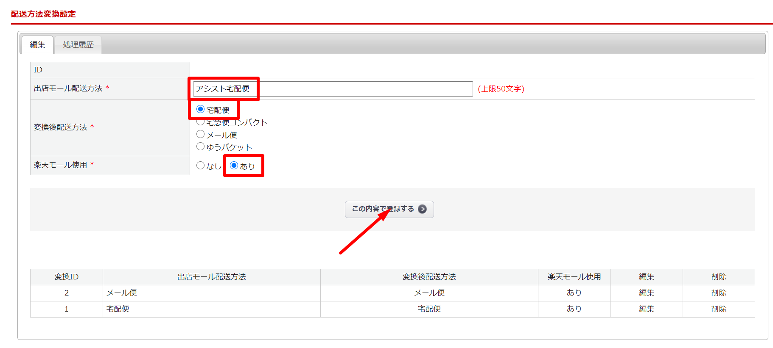Edit the メール便 conversion row

(x=647, y=293)
